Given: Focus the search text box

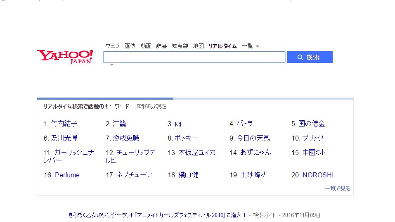Looking at the screenshot, I should coord(194,57).
